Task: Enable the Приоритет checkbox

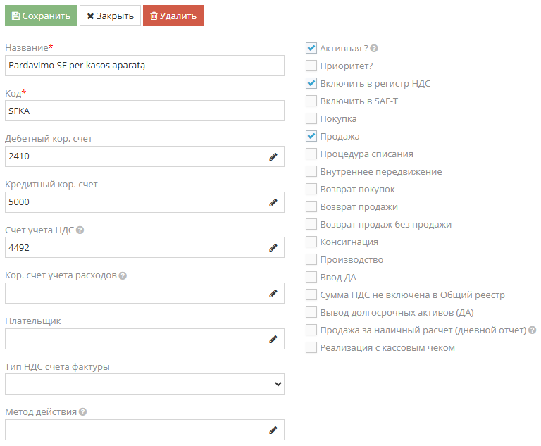Action: point(311,66)
